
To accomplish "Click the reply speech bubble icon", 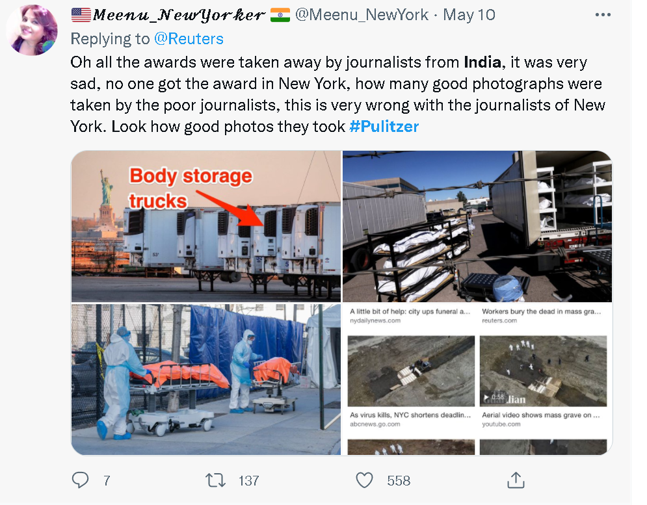I will click(80, 480).
